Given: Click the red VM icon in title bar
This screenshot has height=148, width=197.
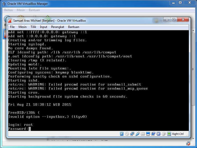Looking at the screenshot, I should point(10,21).
